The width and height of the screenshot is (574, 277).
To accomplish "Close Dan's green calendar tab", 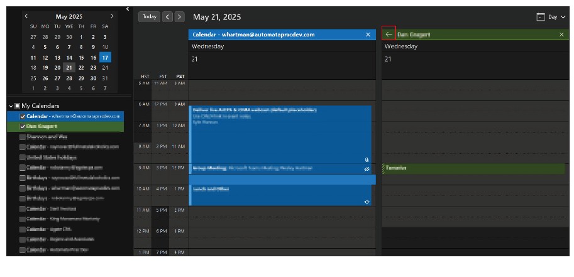I will tap(561, 35).
